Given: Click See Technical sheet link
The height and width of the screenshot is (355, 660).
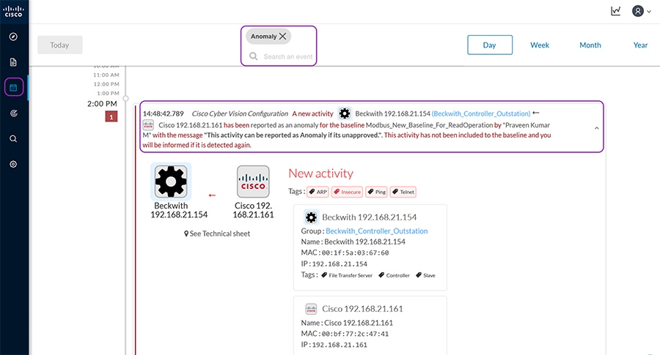Looking at the screenshot, I should click(217, 233).
